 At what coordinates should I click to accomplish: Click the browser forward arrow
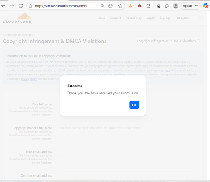pyautogui.click(x=12, y=6)
